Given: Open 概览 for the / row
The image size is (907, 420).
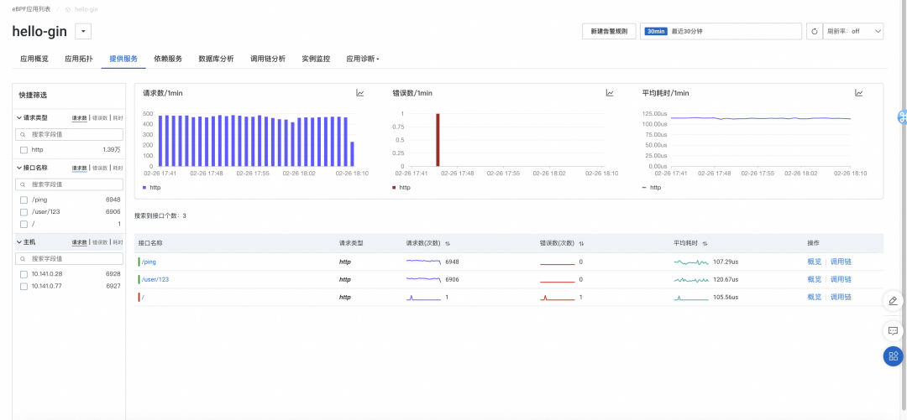Looking at the screenshot, I should tap(815, 297).
